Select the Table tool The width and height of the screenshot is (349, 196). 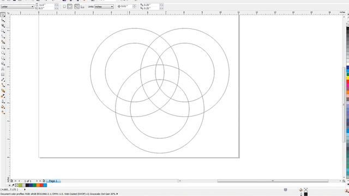[3, 74]
